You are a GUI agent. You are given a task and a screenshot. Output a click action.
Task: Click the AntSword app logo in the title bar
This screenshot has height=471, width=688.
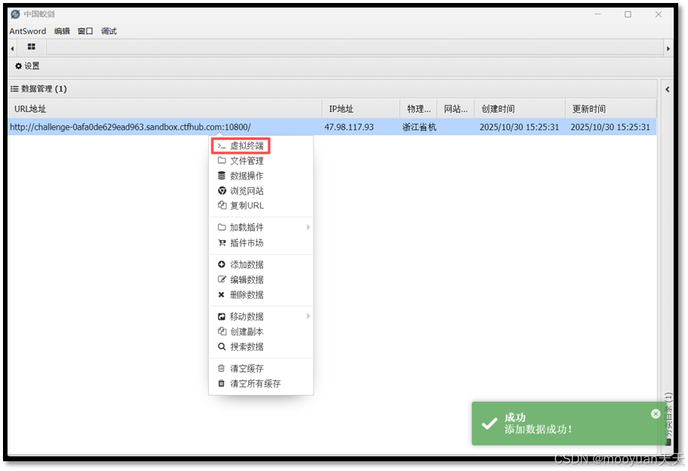[x=15, y=14]
